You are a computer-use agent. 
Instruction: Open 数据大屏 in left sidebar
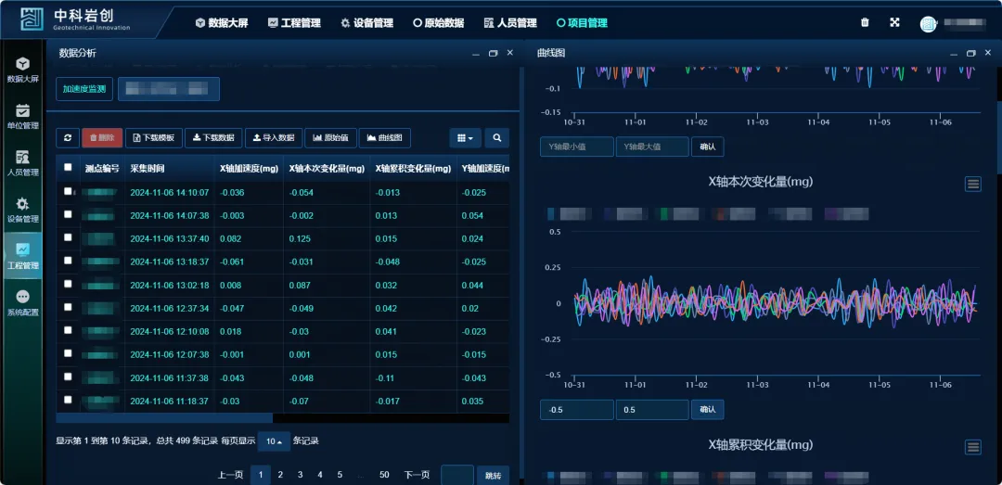[23, 70]
